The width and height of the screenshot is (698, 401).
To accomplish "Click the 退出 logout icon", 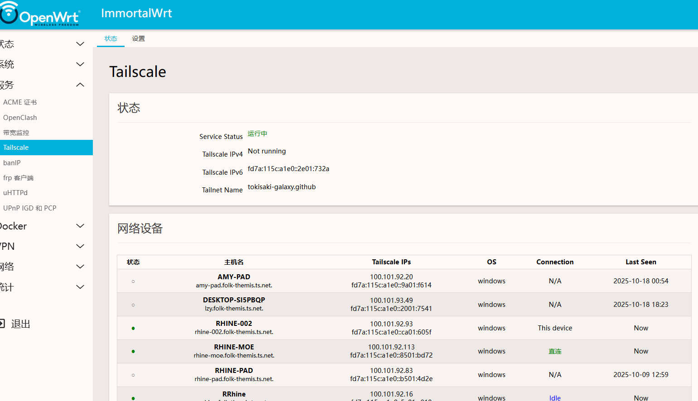I will click(x=2, y=324).
